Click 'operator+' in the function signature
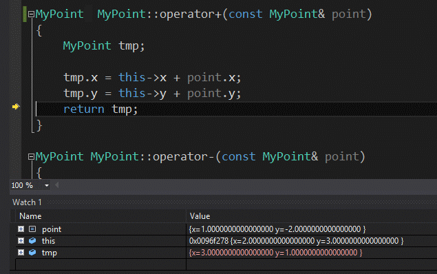Viewport: 437px width, 274px height. (x=191, y=14)
